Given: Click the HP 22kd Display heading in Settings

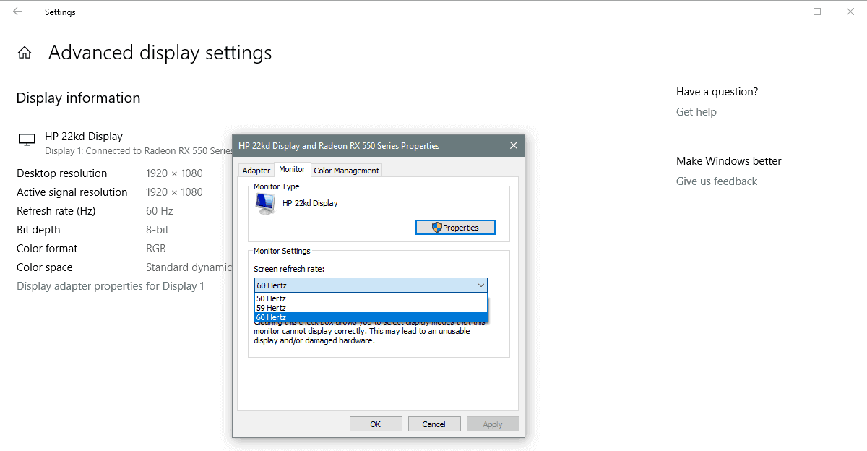Looking at the screenshot, I should point(84,137).
